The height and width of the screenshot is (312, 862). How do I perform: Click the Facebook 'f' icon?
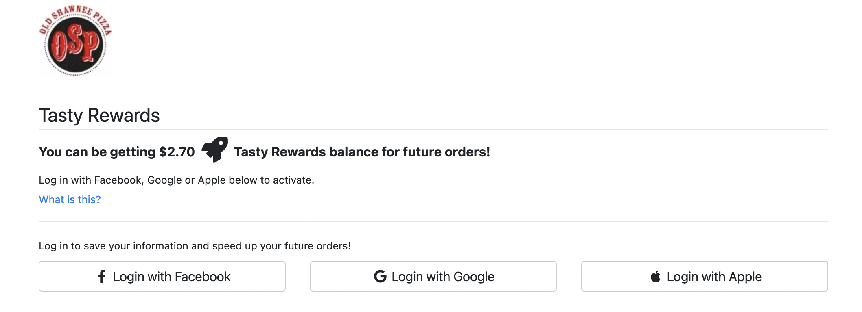click(102, 277)
